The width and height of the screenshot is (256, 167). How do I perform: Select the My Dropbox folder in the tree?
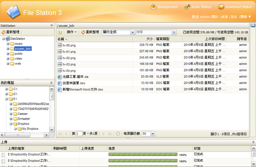click(x=30, y=129)
